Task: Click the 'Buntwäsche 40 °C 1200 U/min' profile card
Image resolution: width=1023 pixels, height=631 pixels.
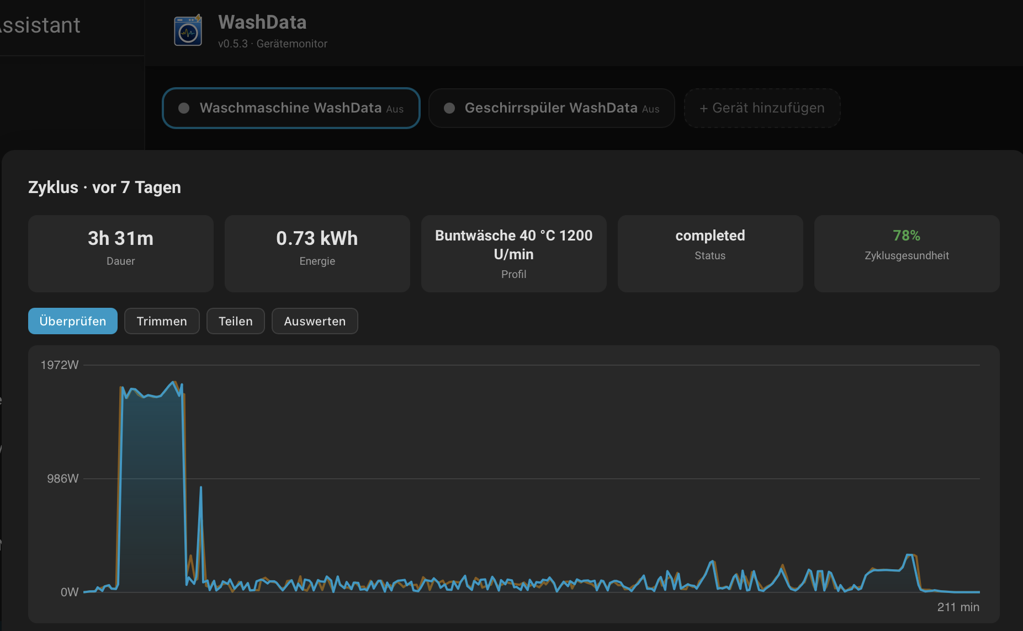Action: (x=514, y=254)
